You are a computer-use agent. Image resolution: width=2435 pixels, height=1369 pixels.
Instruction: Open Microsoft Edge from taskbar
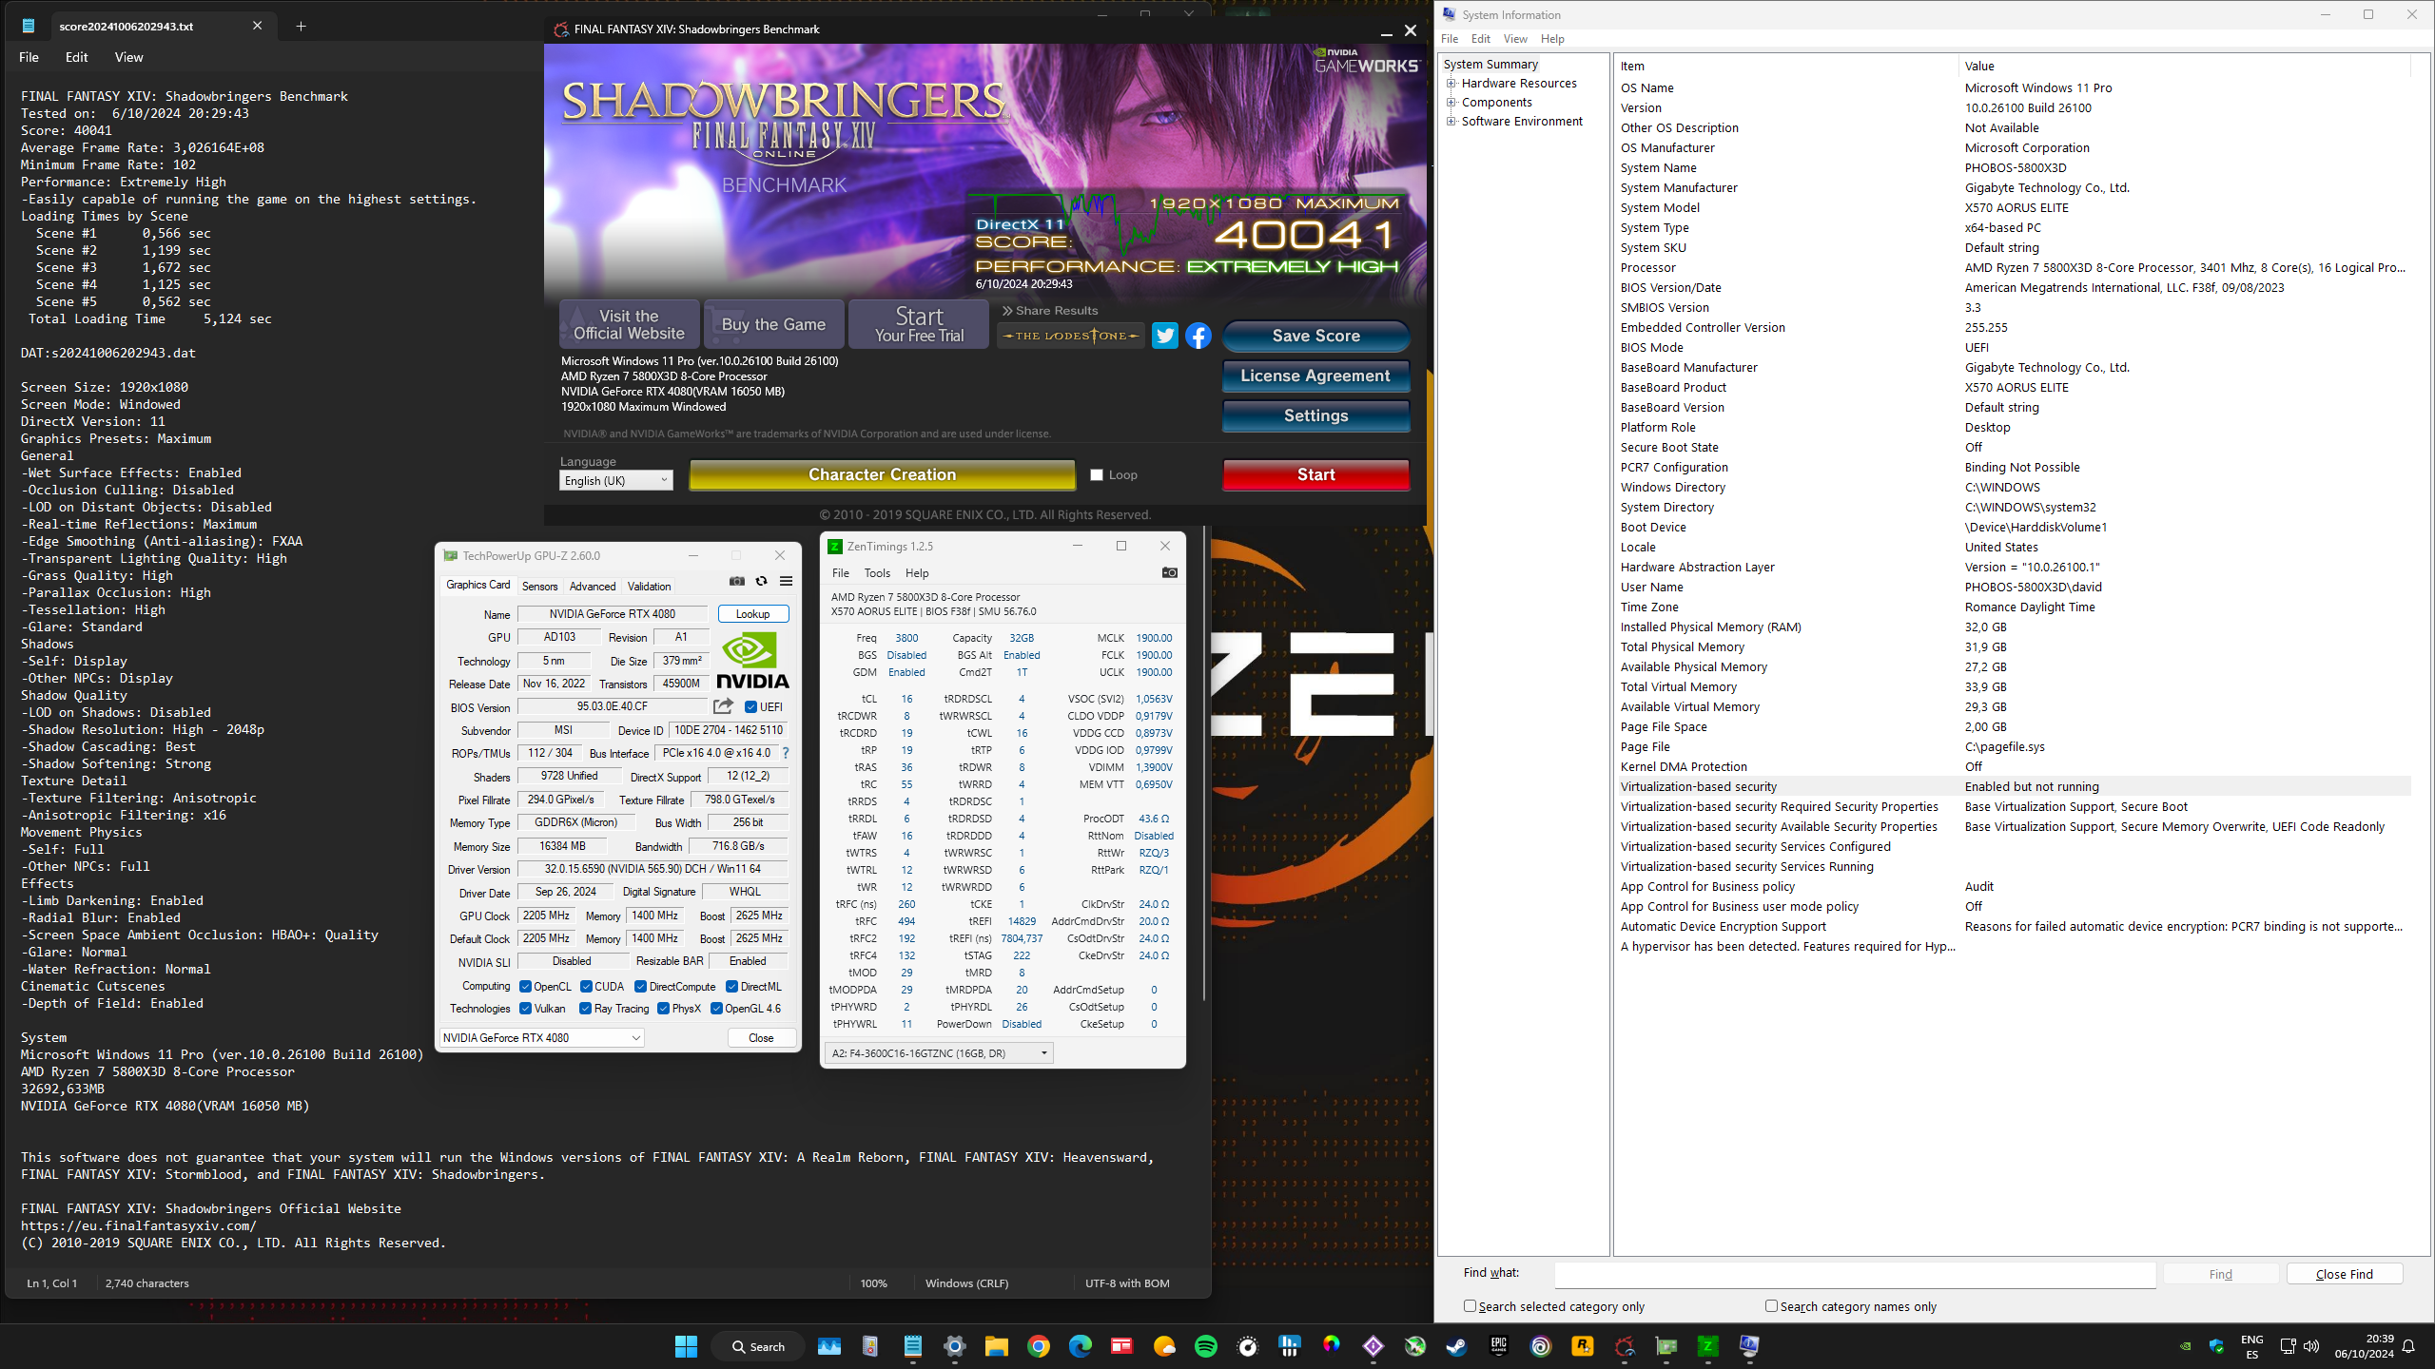pyautogui.click(x=1080, y=1346)
